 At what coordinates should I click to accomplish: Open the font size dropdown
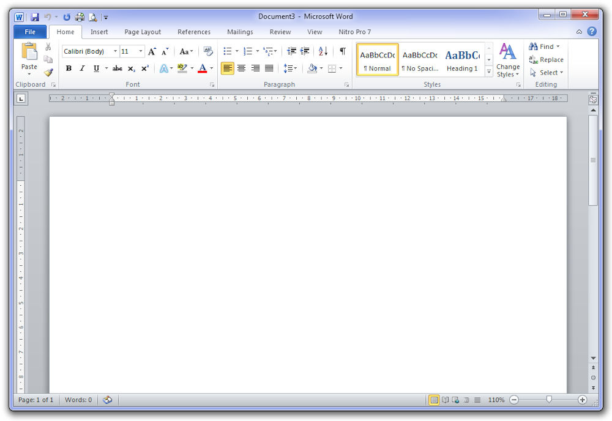141,52
